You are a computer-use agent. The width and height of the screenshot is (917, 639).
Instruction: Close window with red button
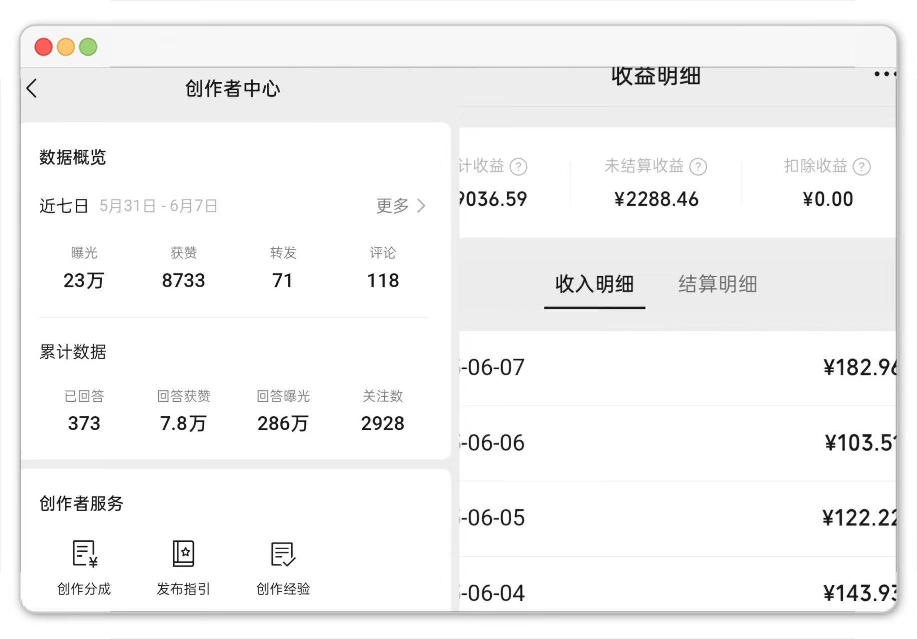tap(44, 47)
